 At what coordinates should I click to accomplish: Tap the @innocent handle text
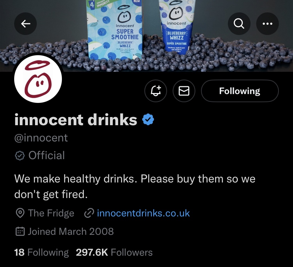point(41,138)
